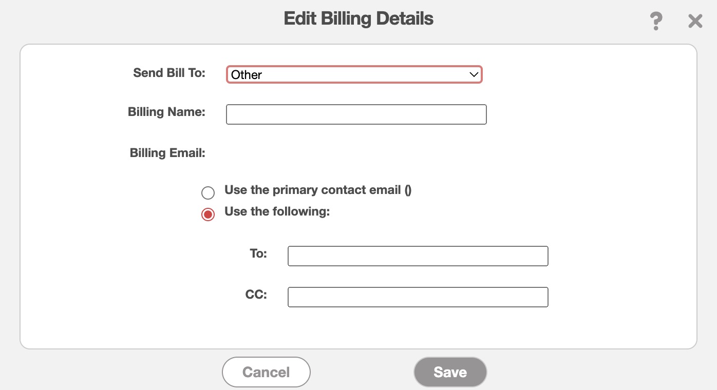This screenshot has width=717, height=390.
Task: Select the 'Use the following' radio button
Action: point(208,215)
